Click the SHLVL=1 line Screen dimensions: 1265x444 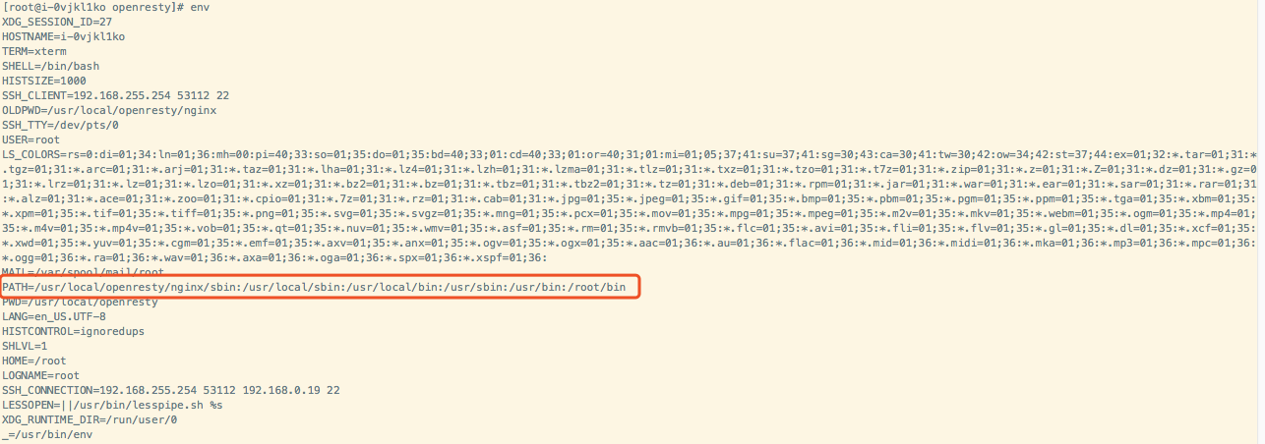point(25,346)
